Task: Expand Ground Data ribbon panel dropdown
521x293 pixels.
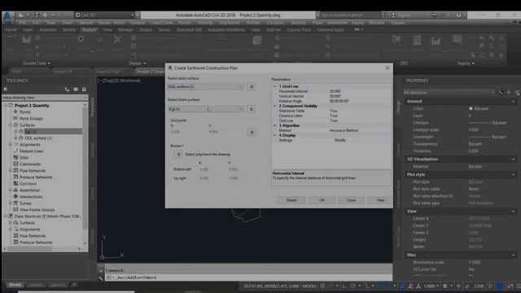Action: click(x=37, y=63)
